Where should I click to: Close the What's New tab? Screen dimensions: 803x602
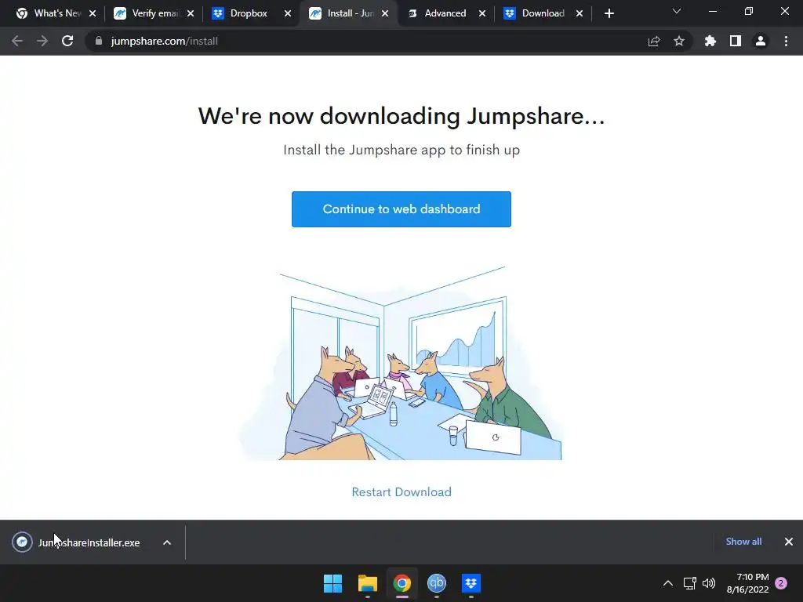[93, 13]
